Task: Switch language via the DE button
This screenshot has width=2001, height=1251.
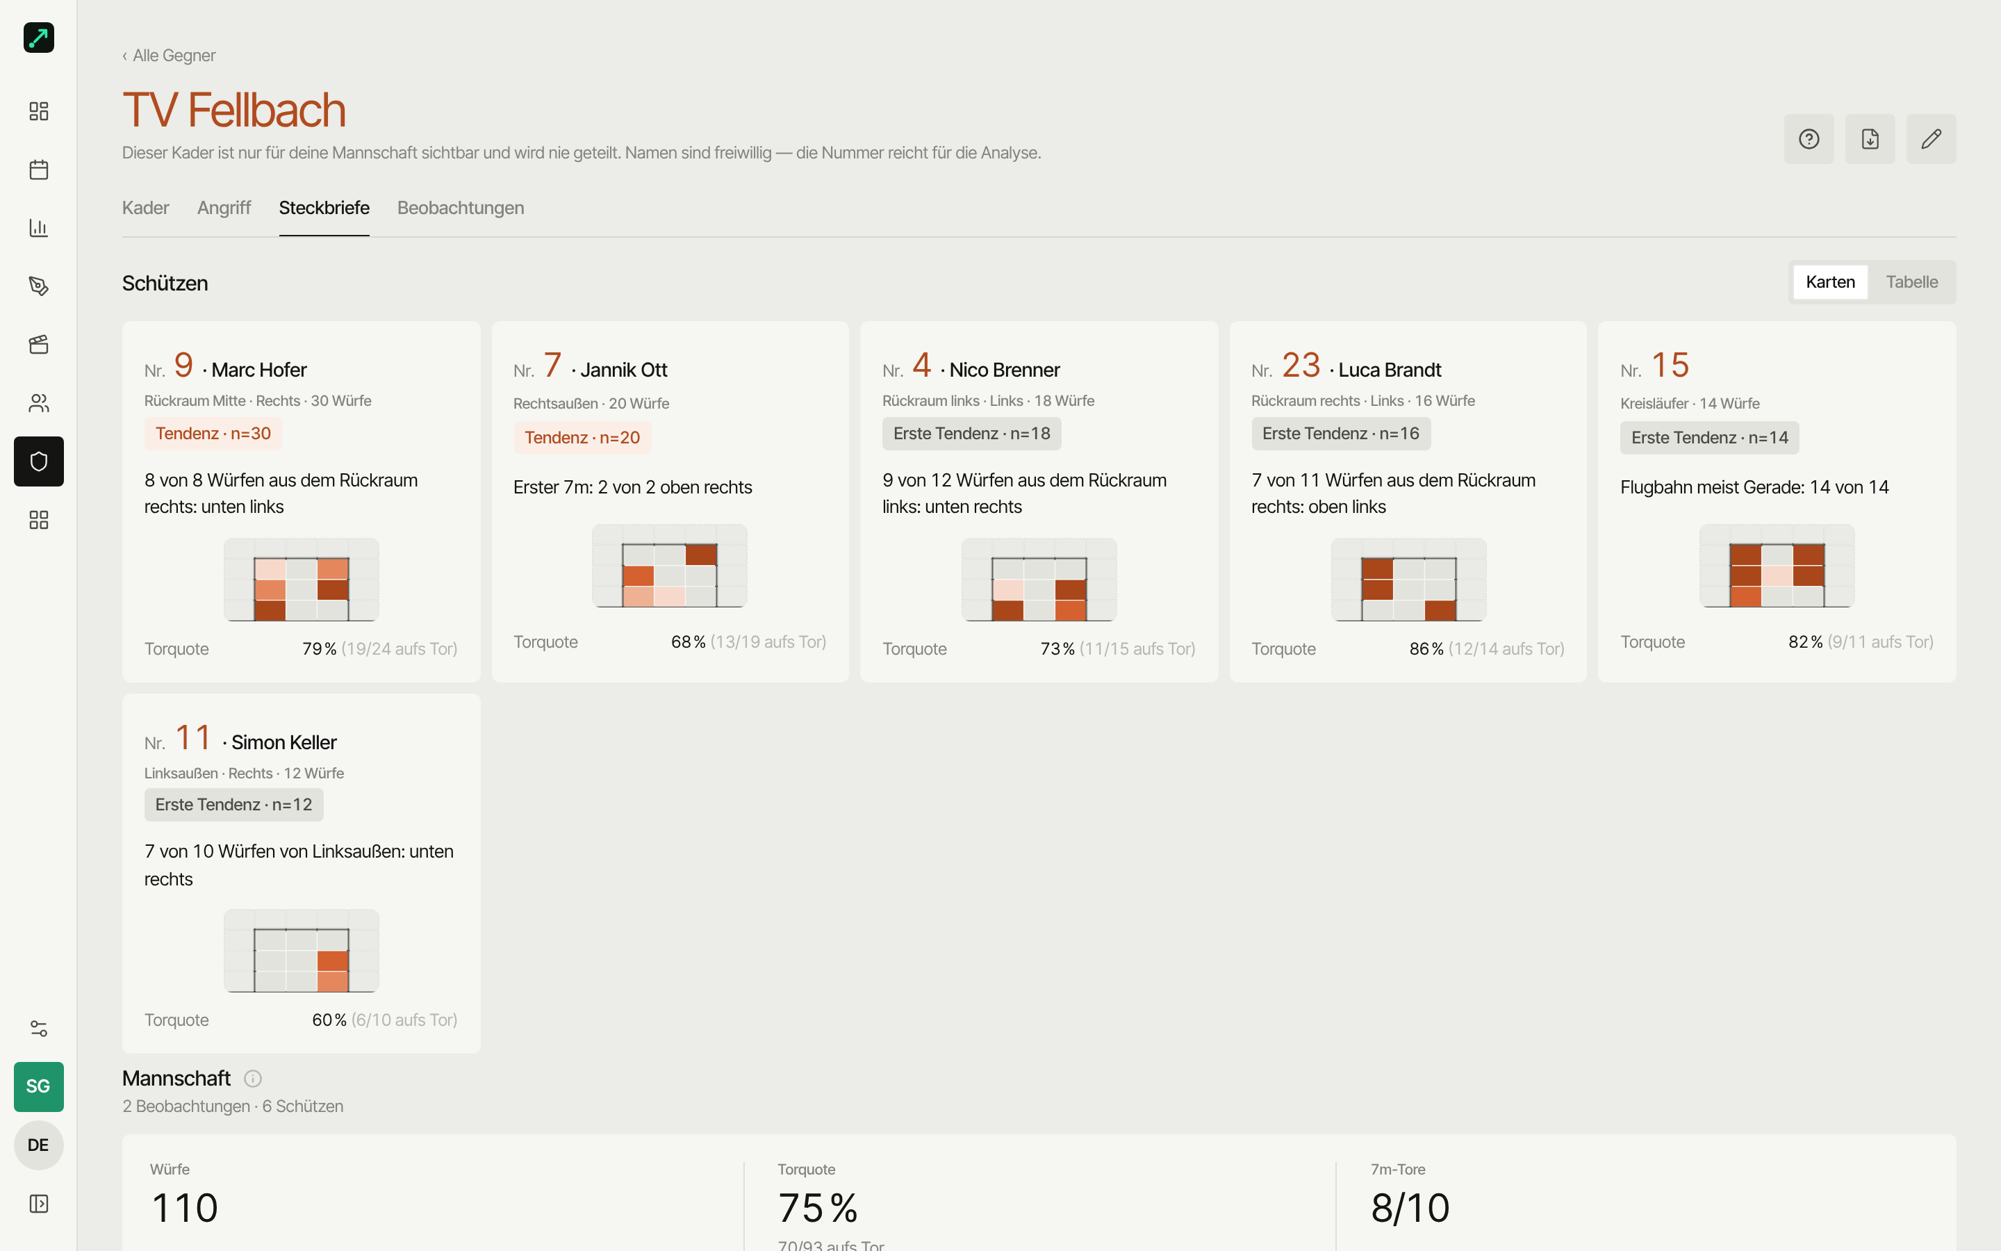Action: (x=38, y=1145)
